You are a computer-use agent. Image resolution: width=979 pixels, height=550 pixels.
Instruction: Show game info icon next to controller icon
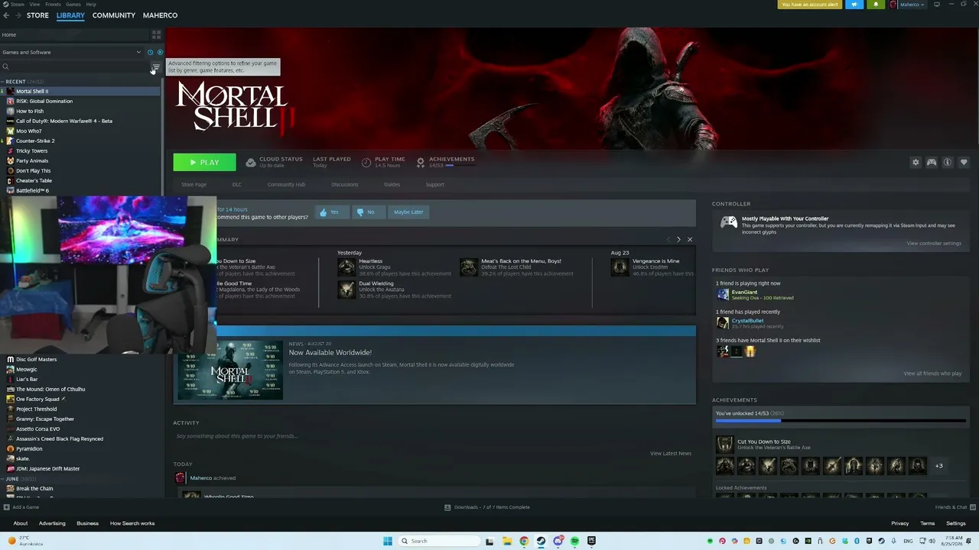click(948, 162)
